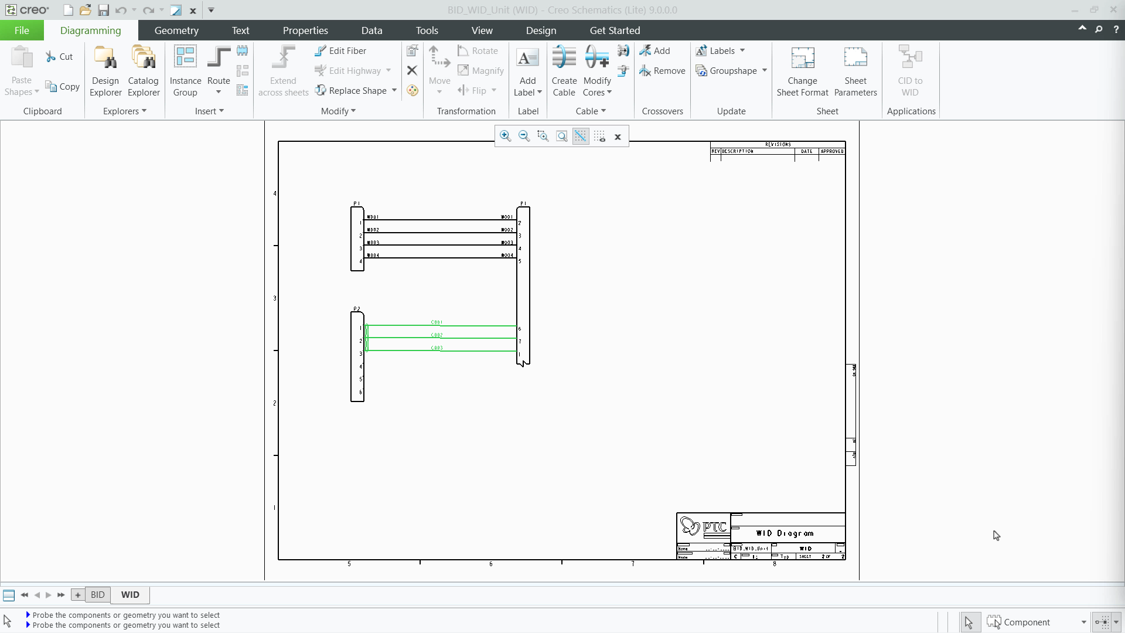
Task: Toggle the highlighted grid snap button
Action: (580, 136)
